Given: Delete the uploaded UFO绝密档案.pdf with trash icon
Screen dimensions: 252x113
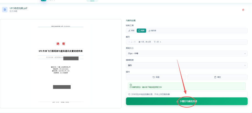Looking at the screenshot, I should (x=243, y=10).
